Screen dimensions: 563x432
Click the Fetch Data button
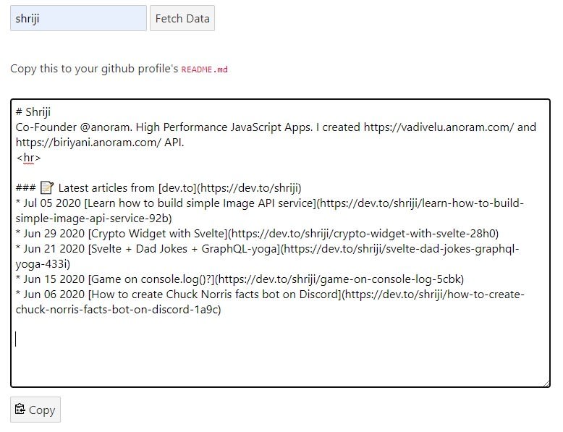pyautogui.click(x=182, y=18)
